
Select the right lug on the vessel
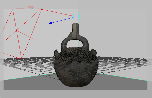[94, 52]
